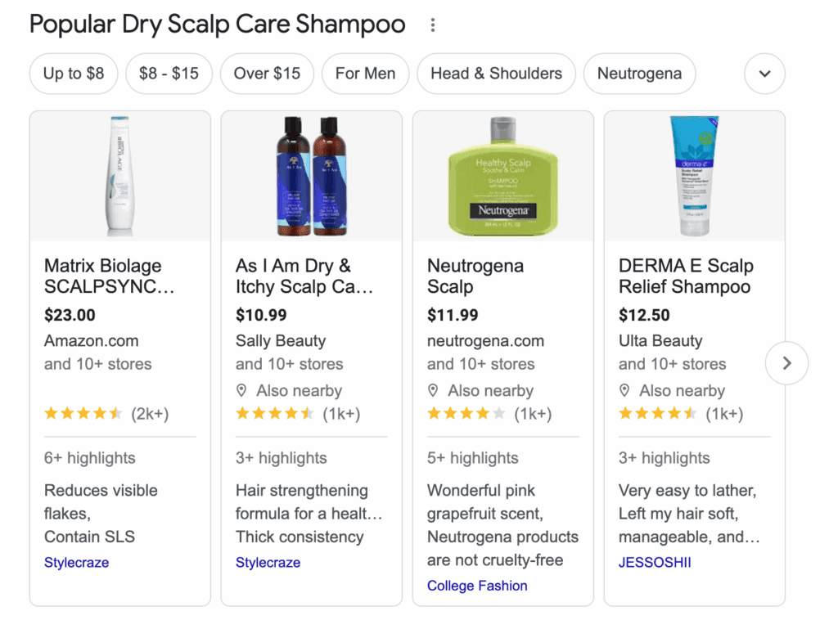The width and height of the screenshot is (838, 638).
Task: Click the star rating on As I Am card
Action: point(275,414)
